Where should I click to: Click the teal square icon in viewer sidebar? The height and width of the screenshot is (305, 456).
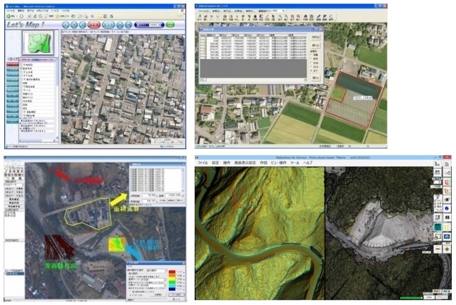point(437,227)
